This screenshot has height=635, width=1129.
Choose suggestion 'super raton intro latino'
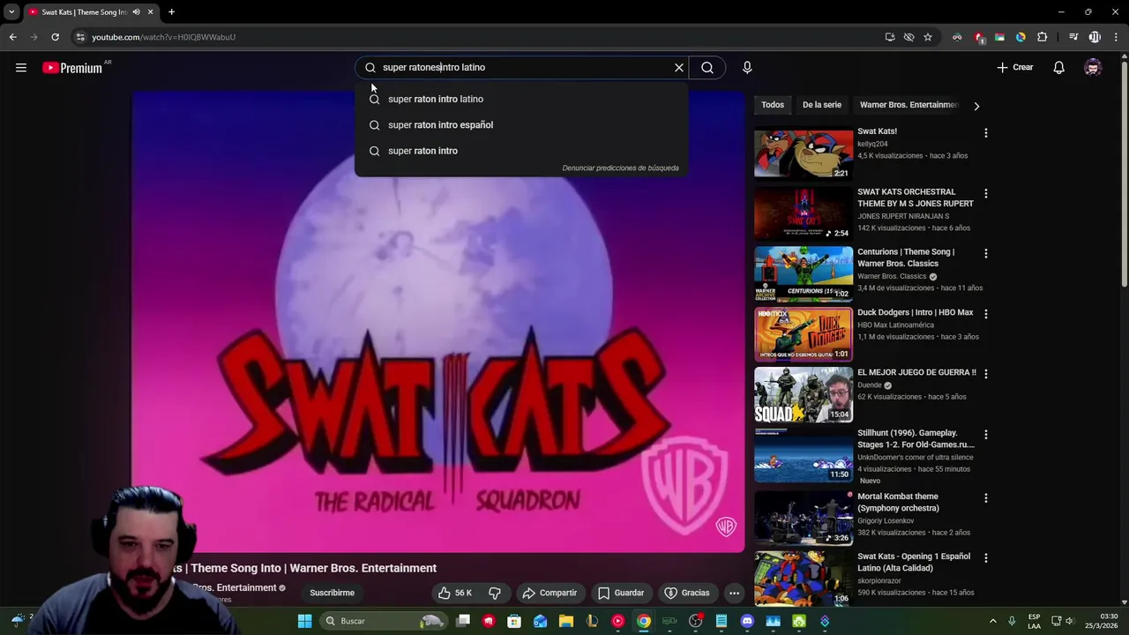pyautogui.click(x=521, y=99)
